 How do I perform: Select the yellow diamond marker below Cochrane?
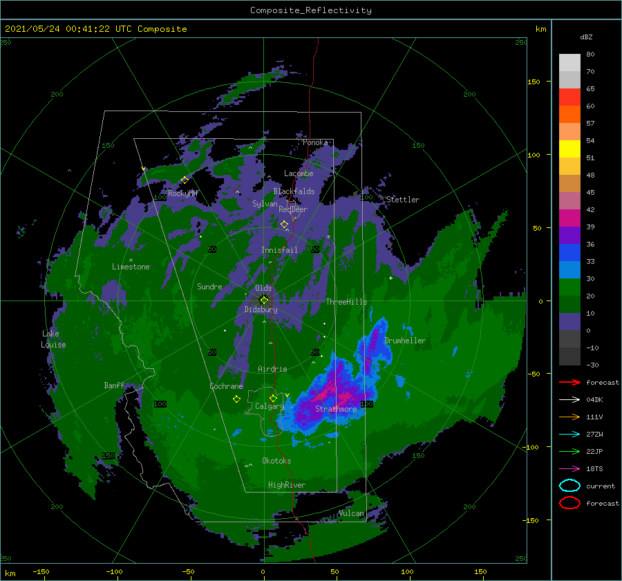(236, 399)
